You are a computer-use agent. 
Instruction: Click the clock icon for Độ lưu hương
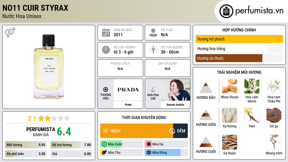coord(106,50)
